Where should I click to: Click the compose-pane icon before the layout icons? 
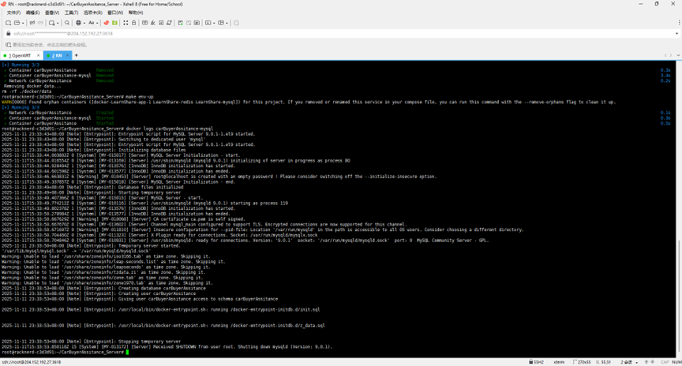coord(197,23)
